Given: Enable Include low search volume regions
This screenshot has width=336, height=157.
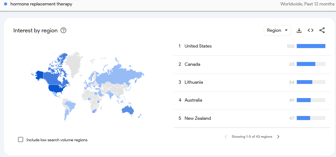Looking at the screenshot, I should tap(20, 140).
